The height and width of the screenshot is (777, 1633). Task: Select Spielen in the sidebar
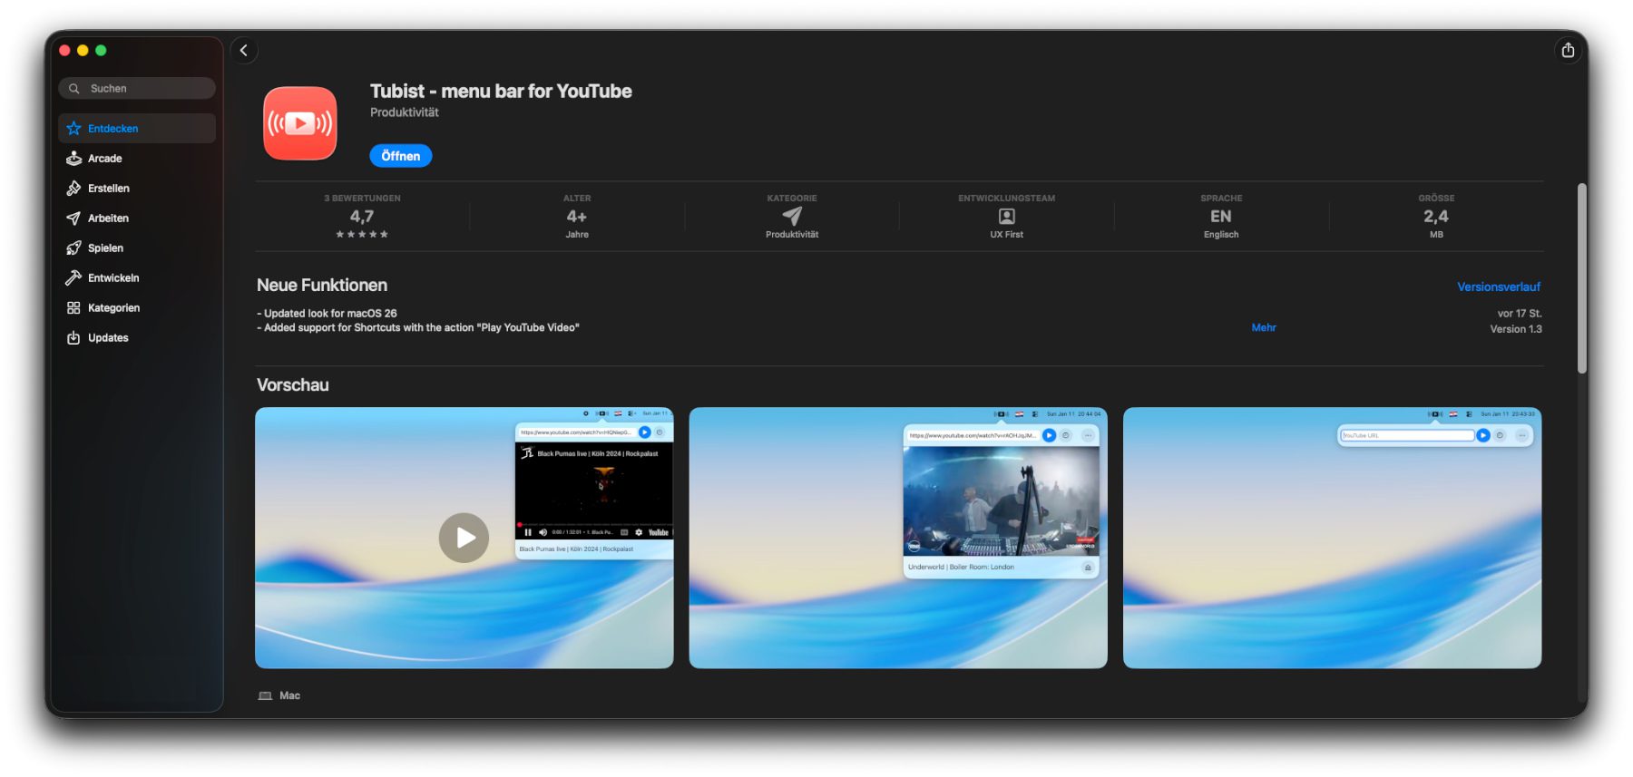pyautogui.click(x=105, y=248)
